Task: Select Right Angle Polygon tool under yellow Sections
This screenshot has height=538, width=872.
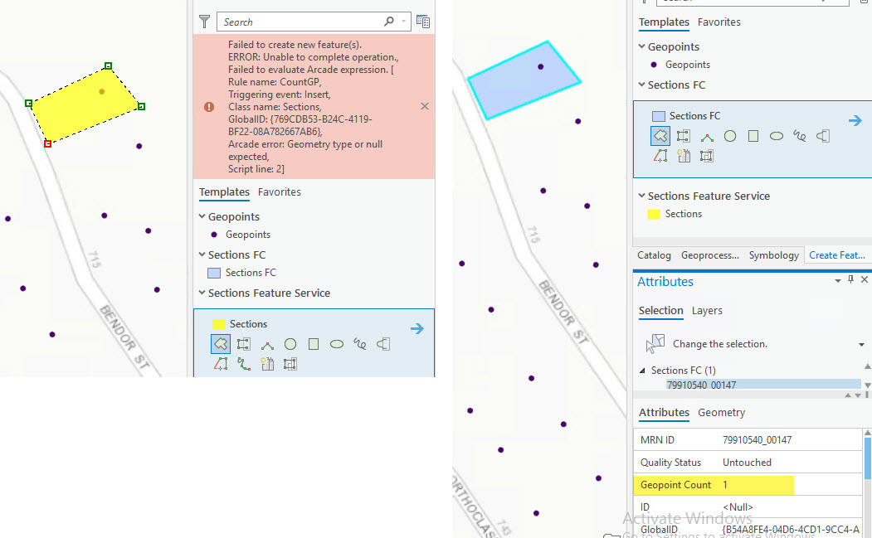Action: pyautogui.click(x=267, y=344)
